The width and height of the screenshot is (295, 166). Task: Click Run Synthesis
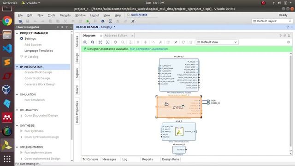point(34,131)
